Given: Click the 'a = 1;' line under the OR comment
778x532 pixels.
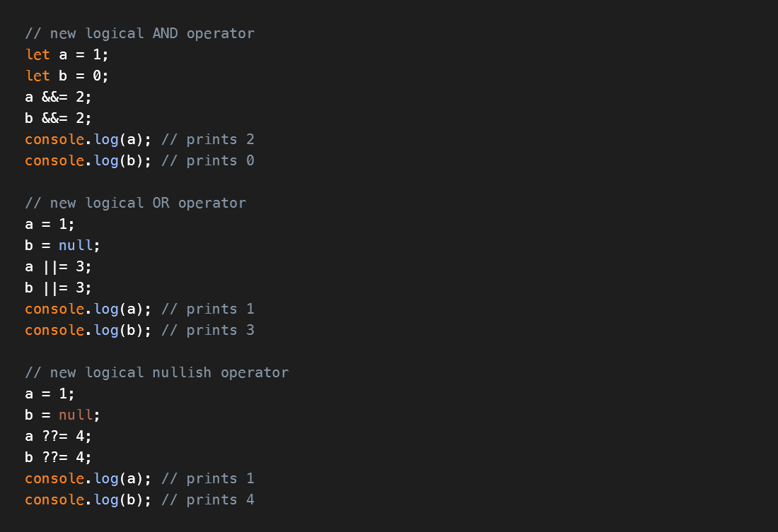Looking at the screenshot, I should 50,224.
